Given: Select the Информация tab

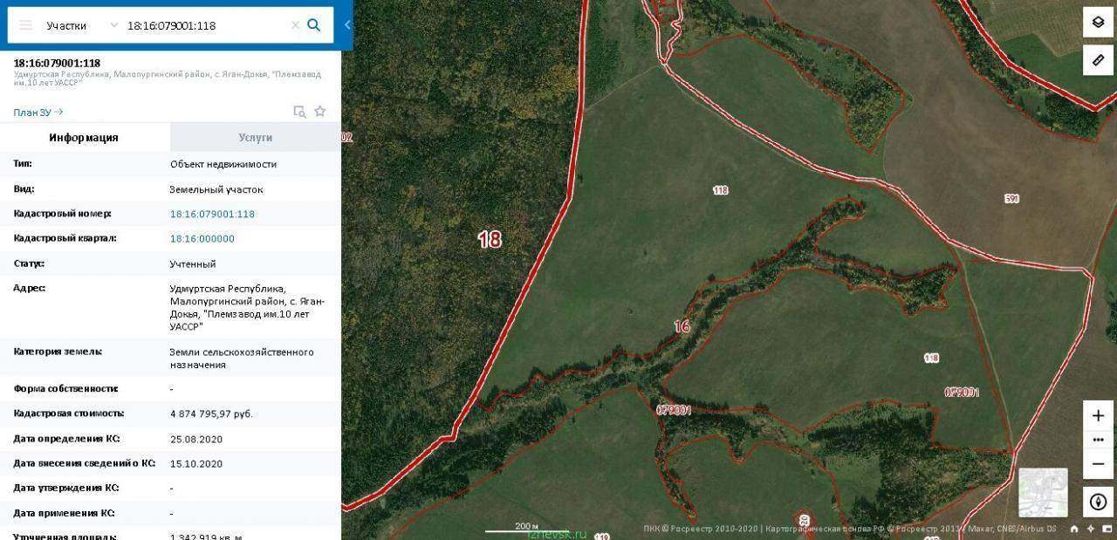Looking at the screenshot, I should pos(84,138).
